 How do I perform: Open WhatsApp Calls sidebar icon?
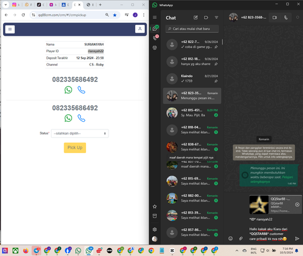(155, 38)
